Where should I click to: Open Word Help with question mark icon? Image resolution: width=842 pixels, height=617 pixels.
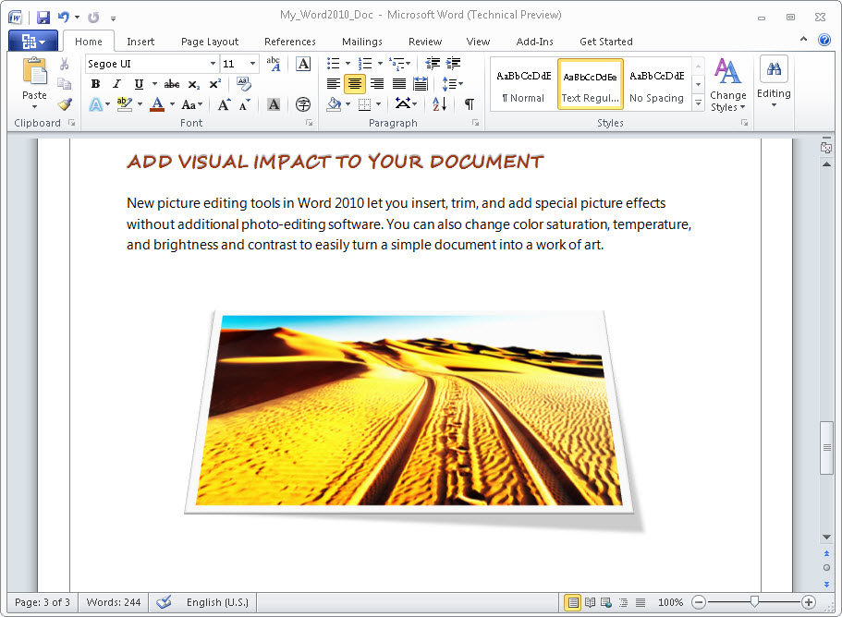(824, 42)
